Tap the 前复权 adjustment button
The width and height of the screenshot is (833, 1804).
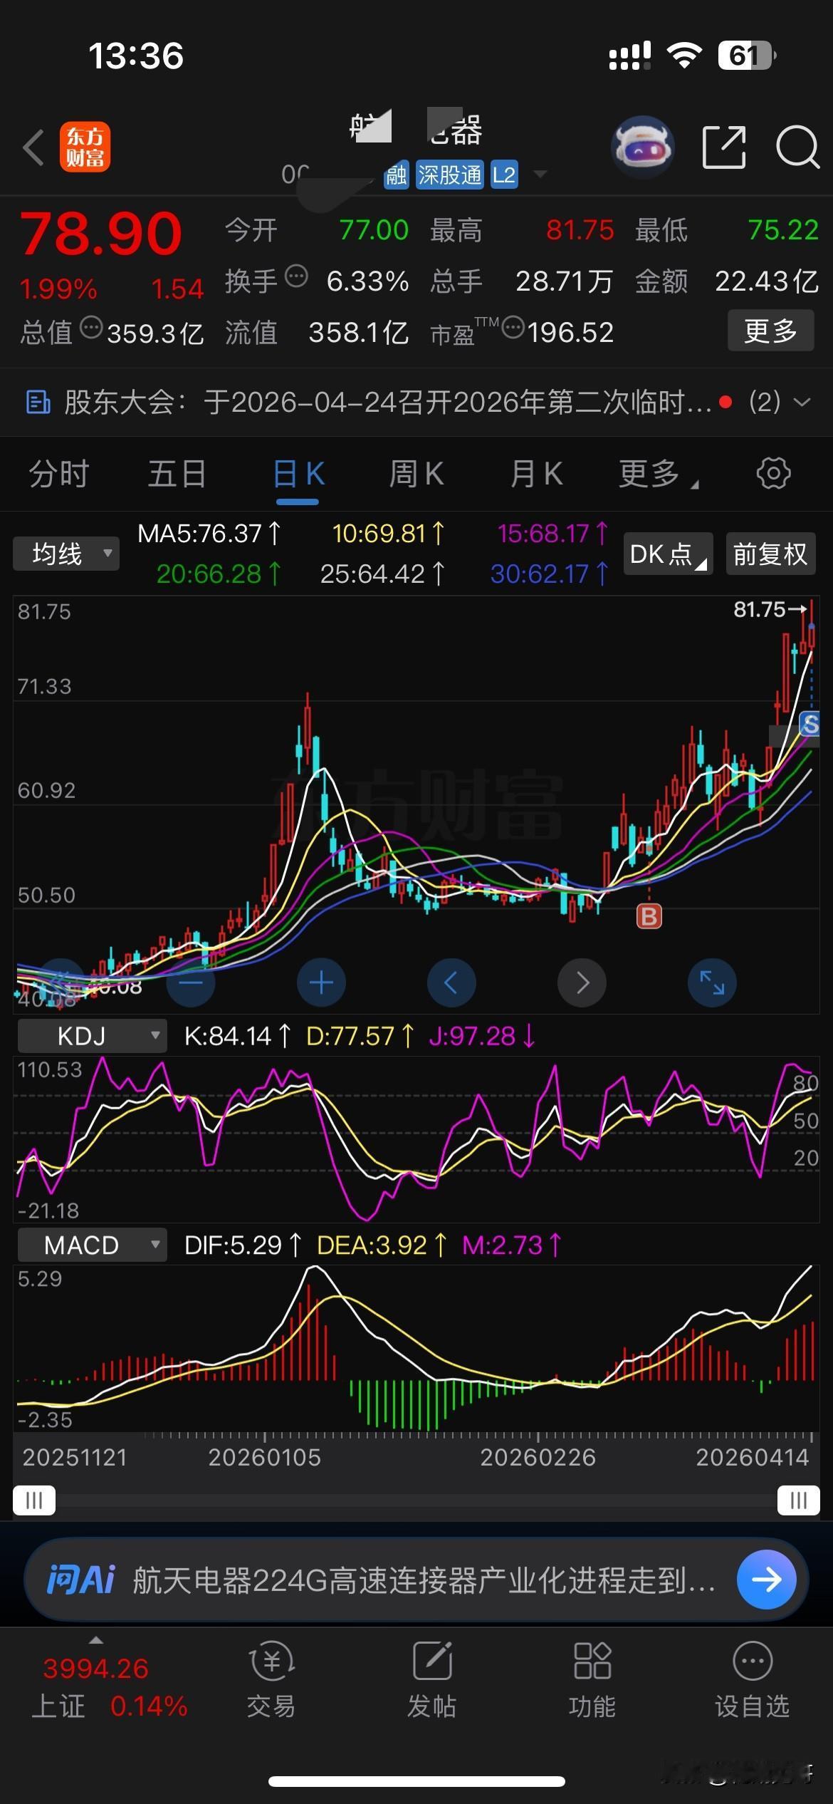point(770,554)
